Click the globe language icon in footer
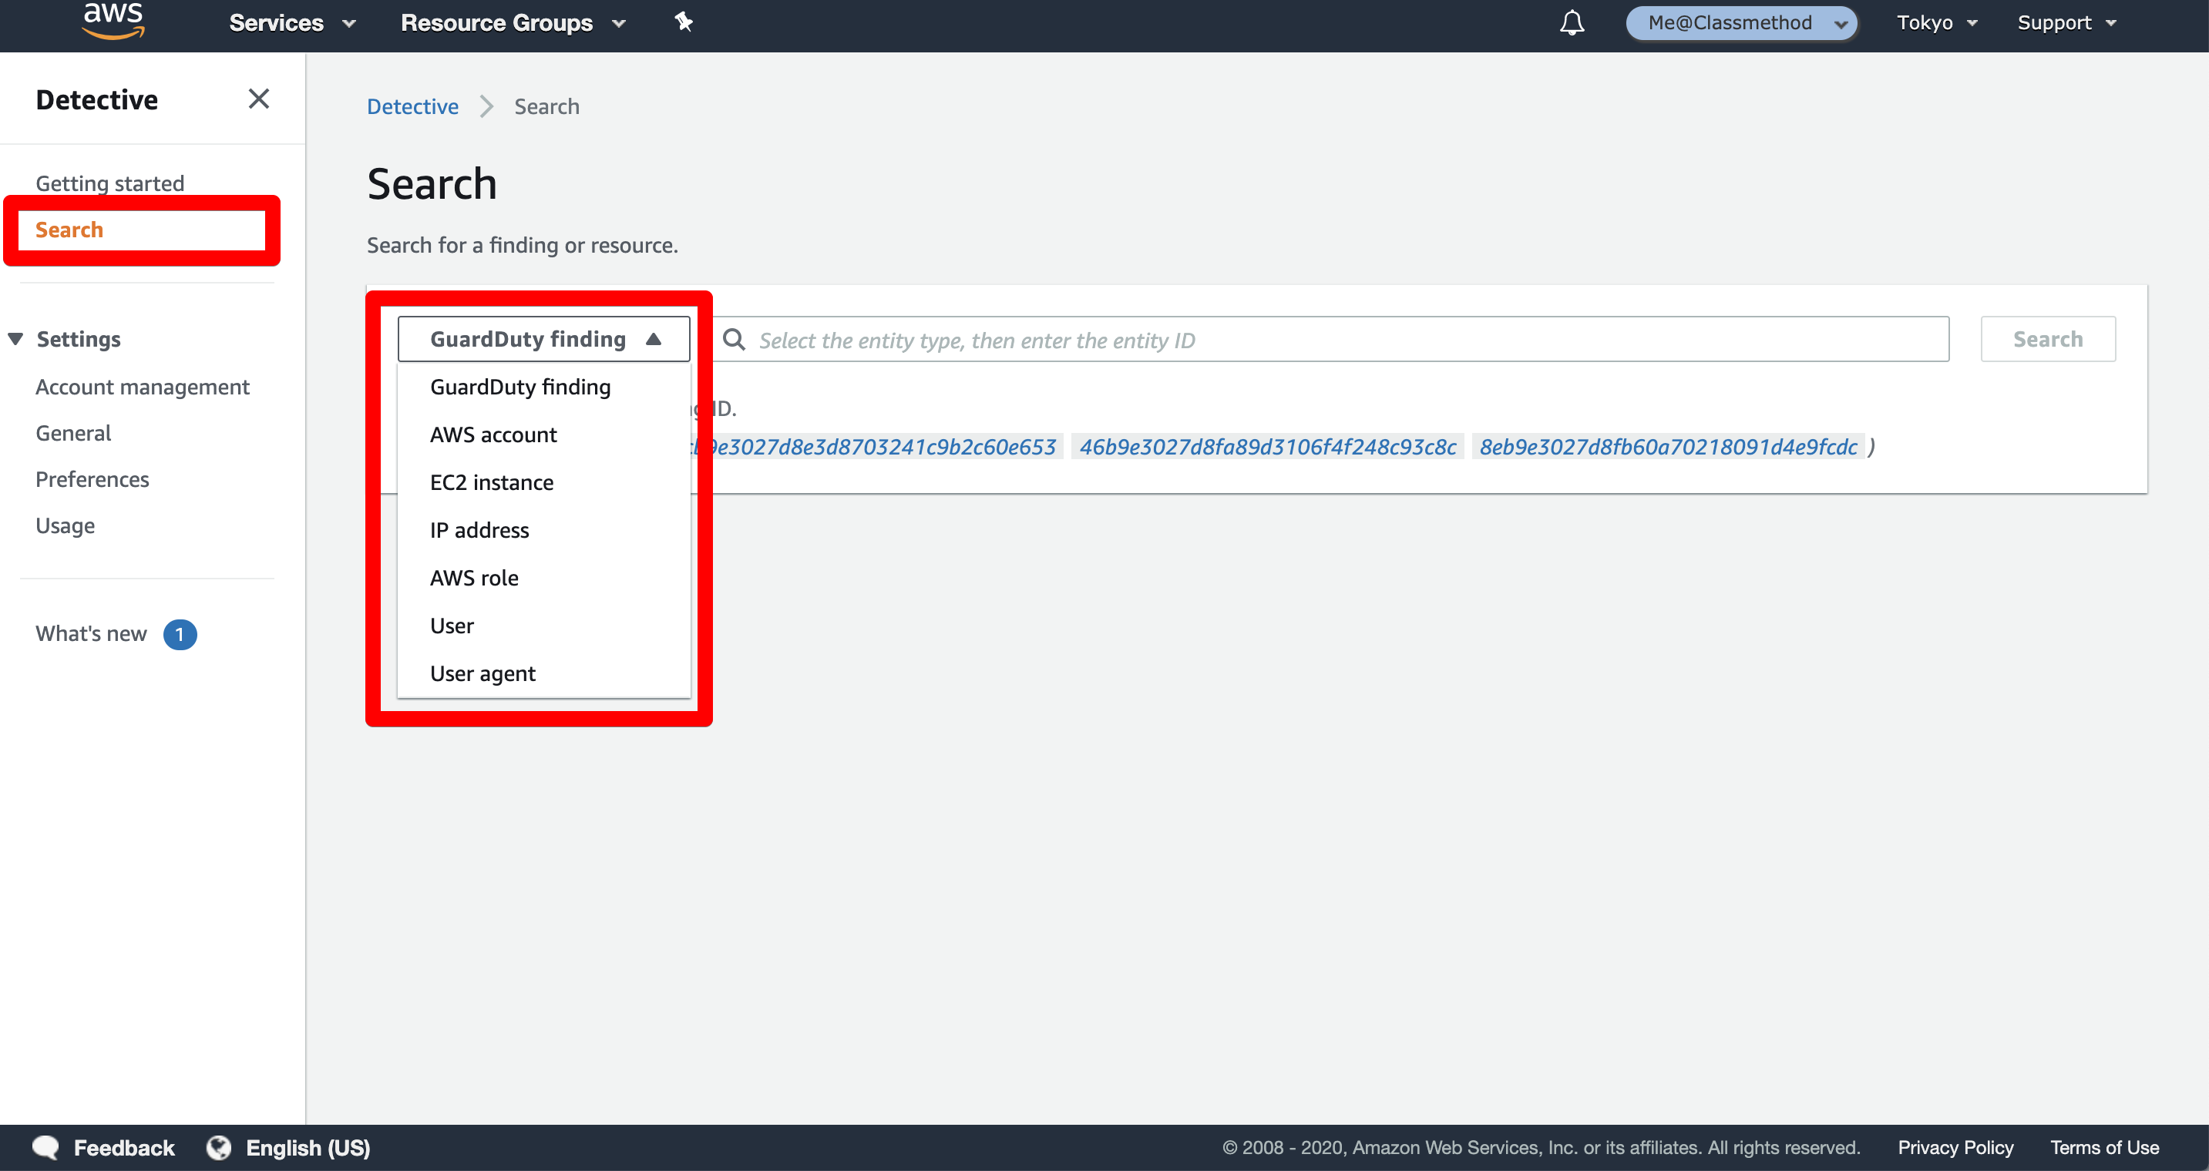 coord(220,1147)
